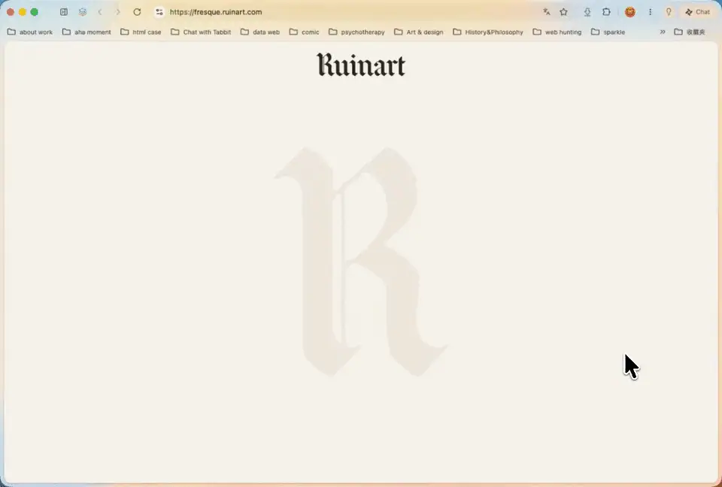Click the lightbulb icon in toolbar
This screenshot has height=487, width=722.
coord(669,12)
